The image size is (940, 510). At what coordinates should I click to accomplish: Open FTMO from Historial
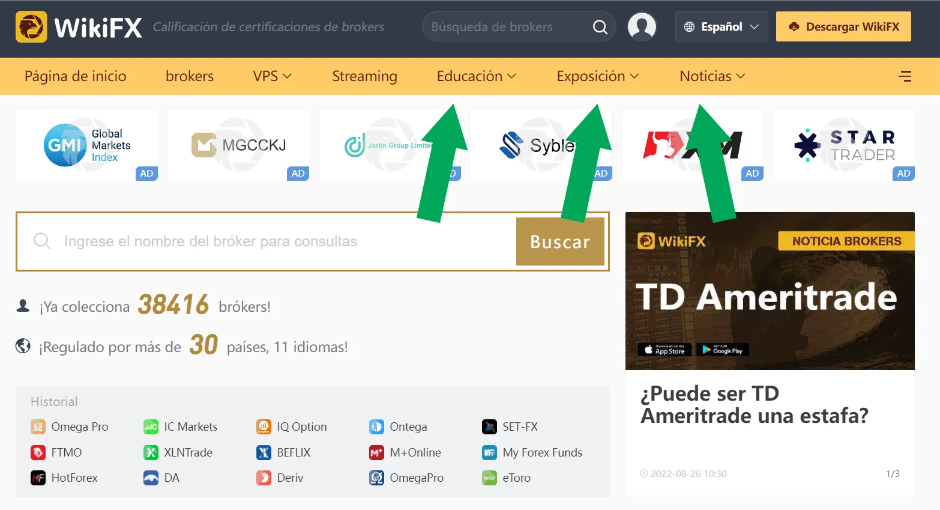tap(56, 452)
